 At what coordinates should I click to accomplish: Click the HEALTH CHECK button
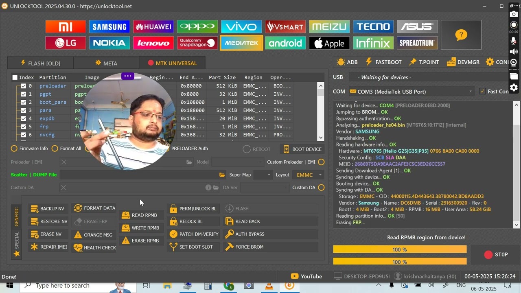(95, 247)
